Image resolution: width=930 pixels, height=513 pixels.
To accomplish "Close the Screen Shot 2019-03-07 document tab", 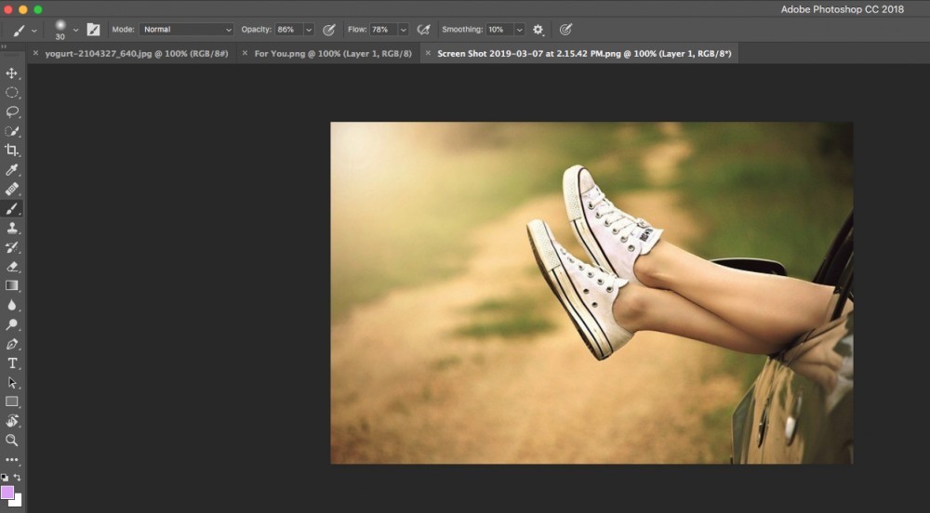I will pyautogui.click(x=428, y=53).
